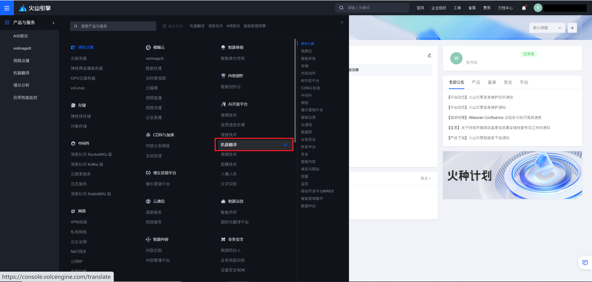Open 内容分发网络 under CDN与加速
The image size is (592, 282).
click(x=158, y=146)
